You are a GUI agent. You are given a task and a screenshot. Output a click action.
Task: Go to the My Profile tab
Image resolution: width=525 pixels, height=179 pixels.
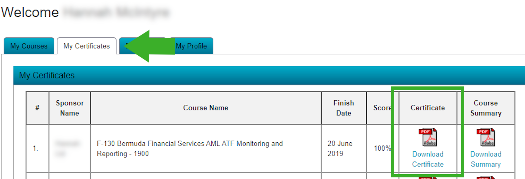(x=191, y=46)
